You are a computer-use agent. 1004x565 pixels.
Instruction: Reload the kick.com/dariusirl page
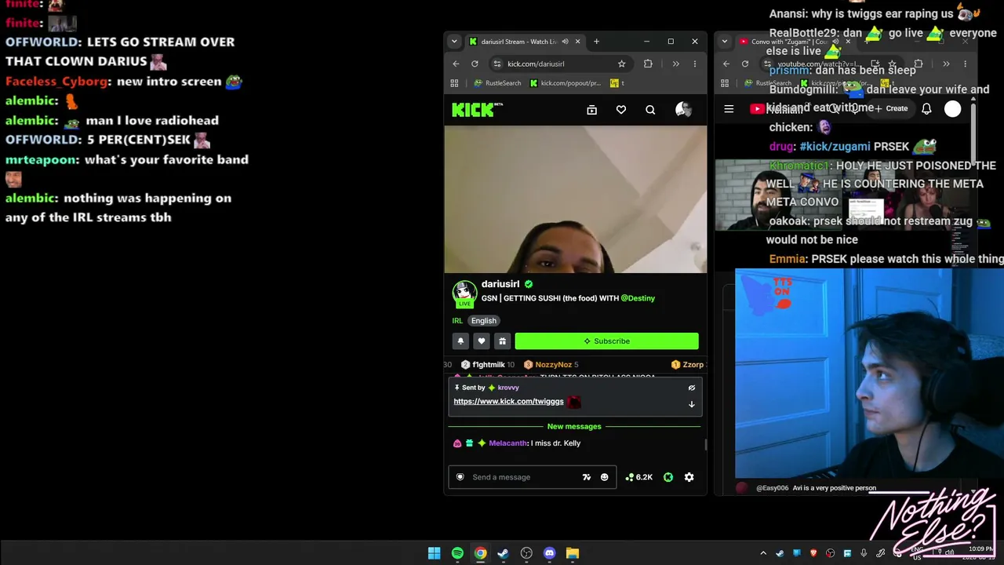(x=475, y=64)
